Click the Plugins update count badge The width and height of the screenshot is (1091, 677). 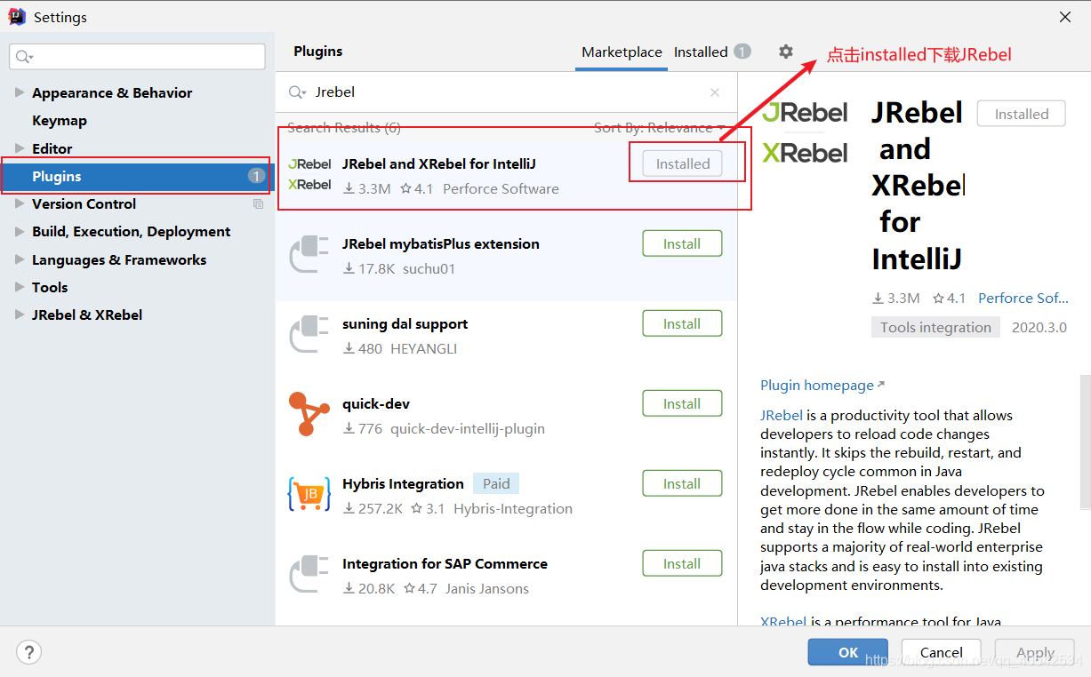pos(256,176)
